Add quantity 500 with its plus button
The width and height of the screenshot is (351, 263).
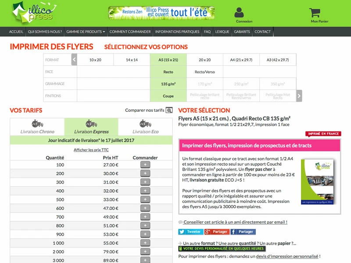point(145,199)
